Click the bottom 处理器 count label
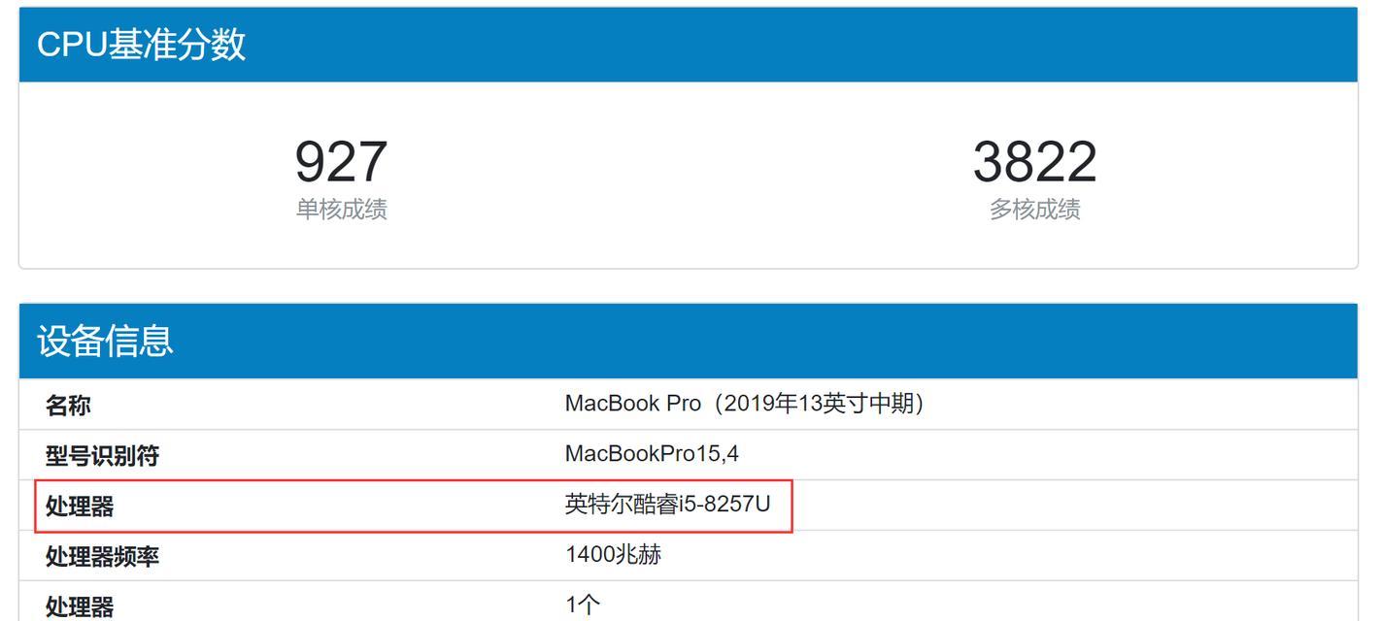 tap(80, 606)
